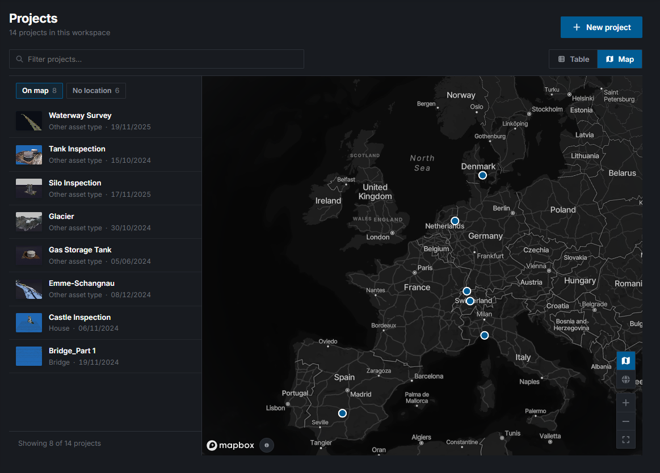Screen dimensions: 660x473
Task: Click the project marker in Denmark
Action: pos(482,175)
